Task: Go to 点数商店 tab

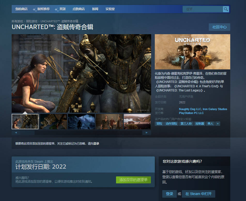Action: point(79,9)
